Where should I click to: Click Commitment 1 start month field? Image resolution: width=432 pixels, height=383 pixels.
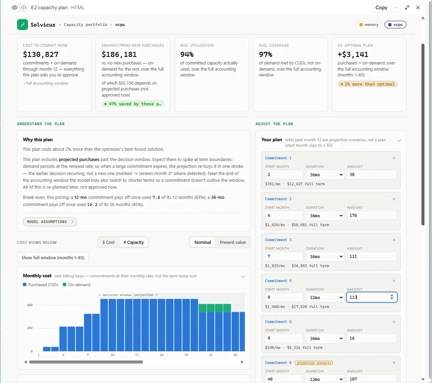click(x=284, y=175)
